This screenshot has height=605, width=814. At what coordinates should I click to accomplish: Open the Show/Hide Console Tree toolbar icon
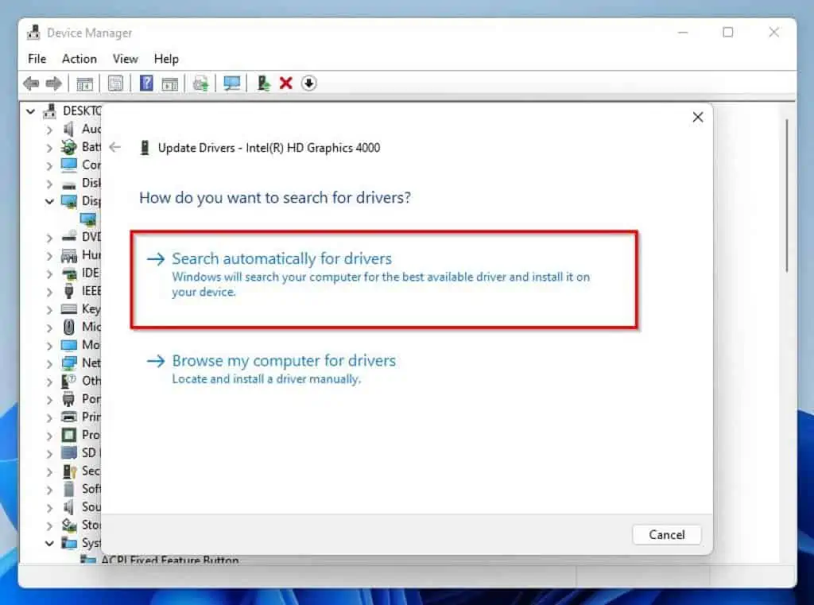[x=85, y=83]
